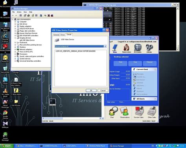Click the Print toolbar icon in Device Manager
The height and width of the screenshot is (148, 186).
(x=29, y=16)
